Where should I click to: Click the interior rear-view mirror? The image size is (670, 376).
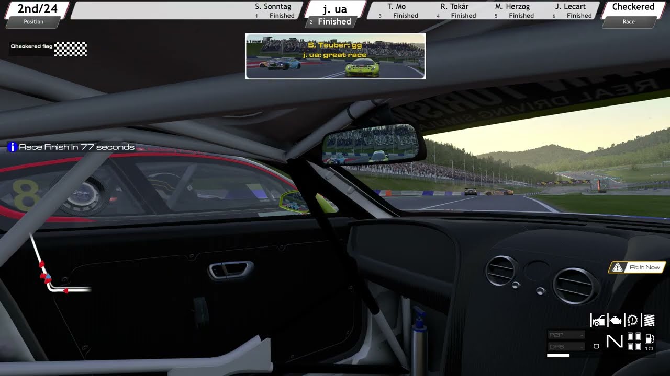click(x=374, y=144)
